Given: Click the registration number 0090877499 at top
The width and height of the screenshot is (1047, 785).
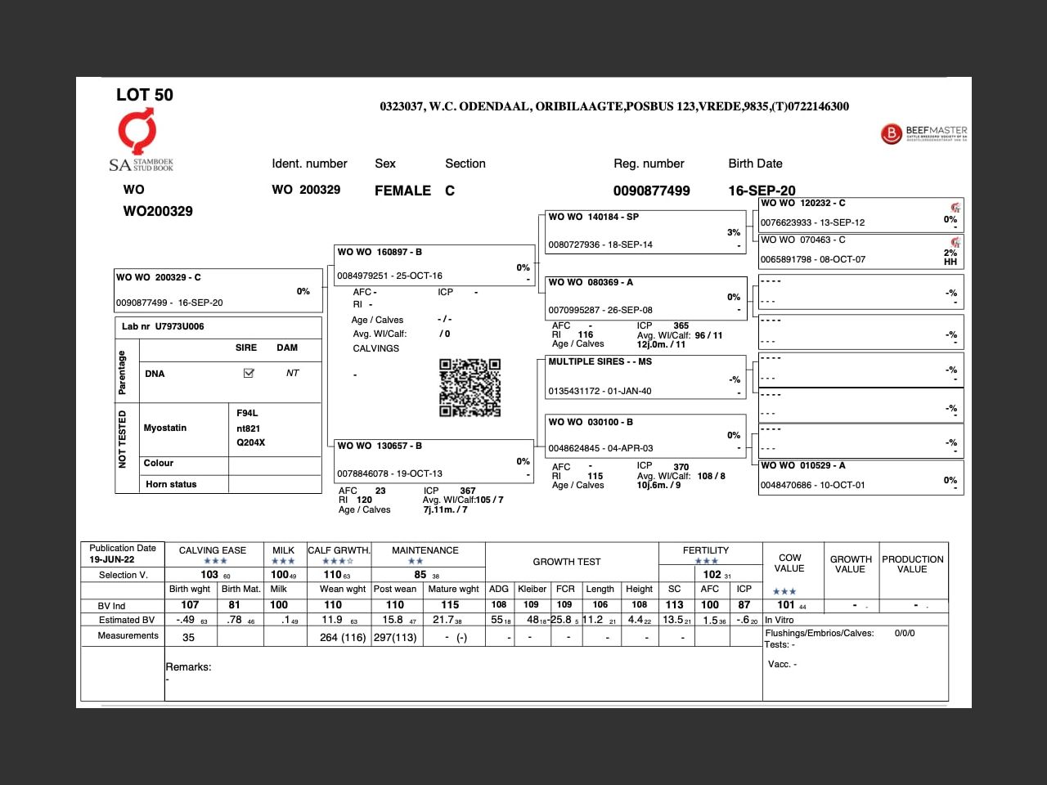Looking at the screenshot, I should (x=651, y=191).
